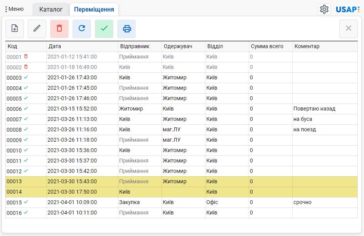
Task: Click the confirmed checkmark on row 00008
Action: tap(26, 129)
